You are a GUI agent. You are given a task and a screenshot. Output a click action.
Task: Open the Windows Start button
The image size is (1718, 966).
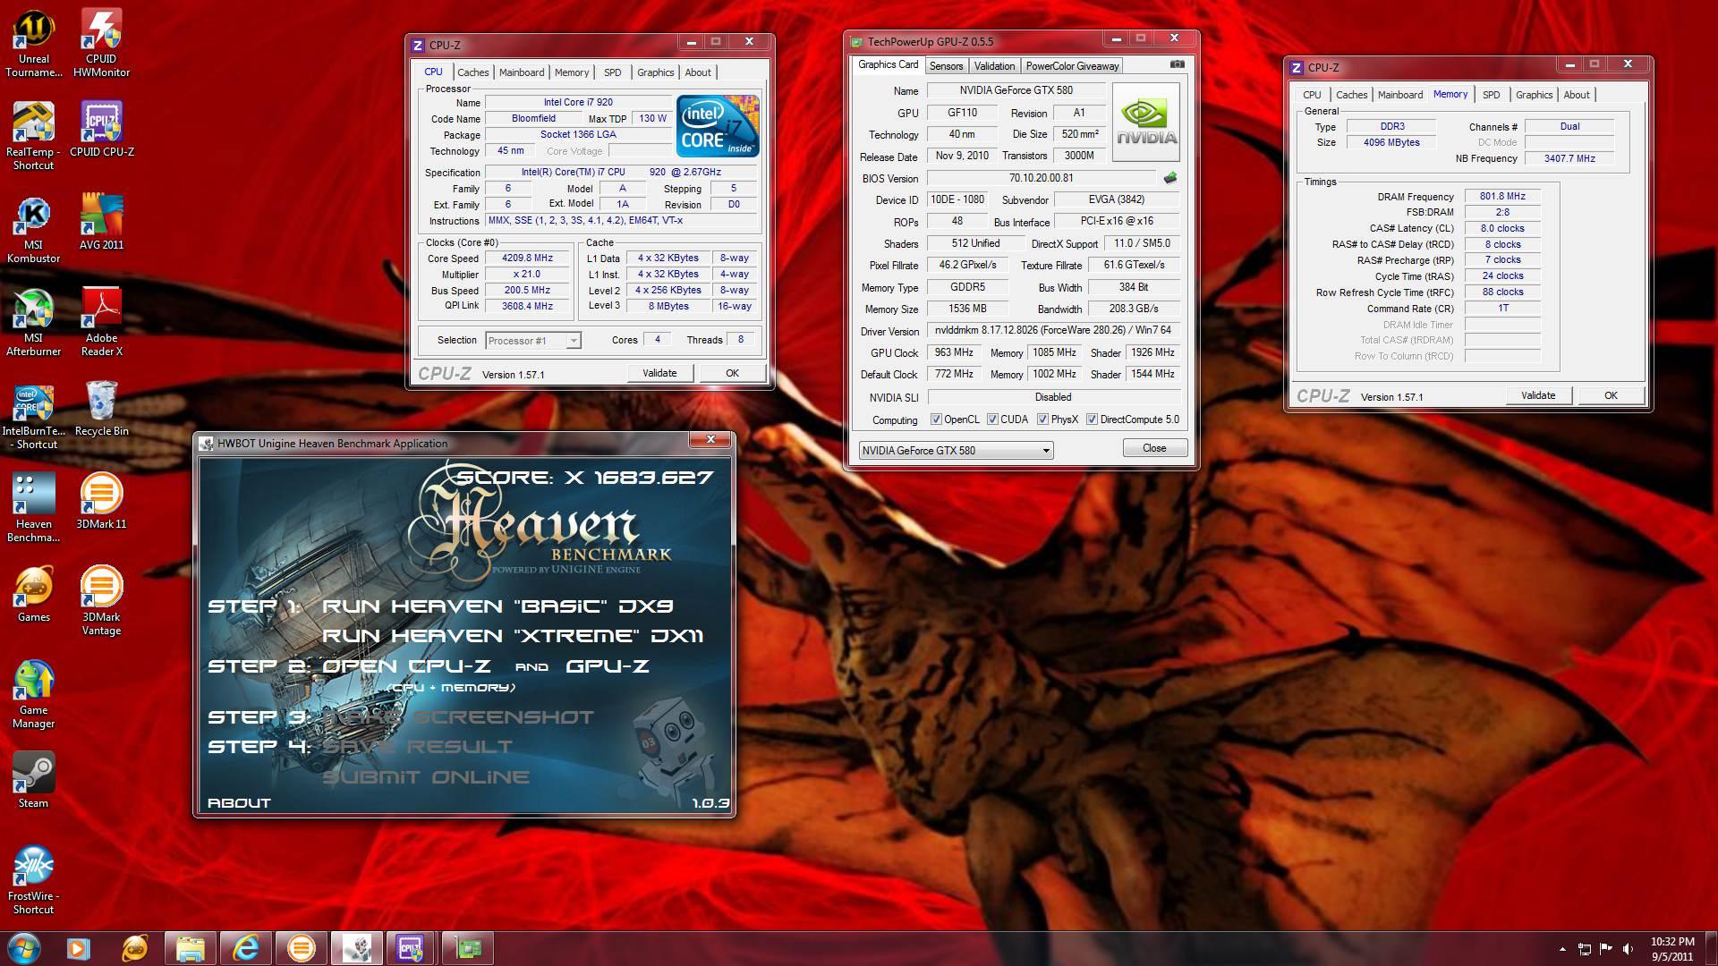click(23, 948)
